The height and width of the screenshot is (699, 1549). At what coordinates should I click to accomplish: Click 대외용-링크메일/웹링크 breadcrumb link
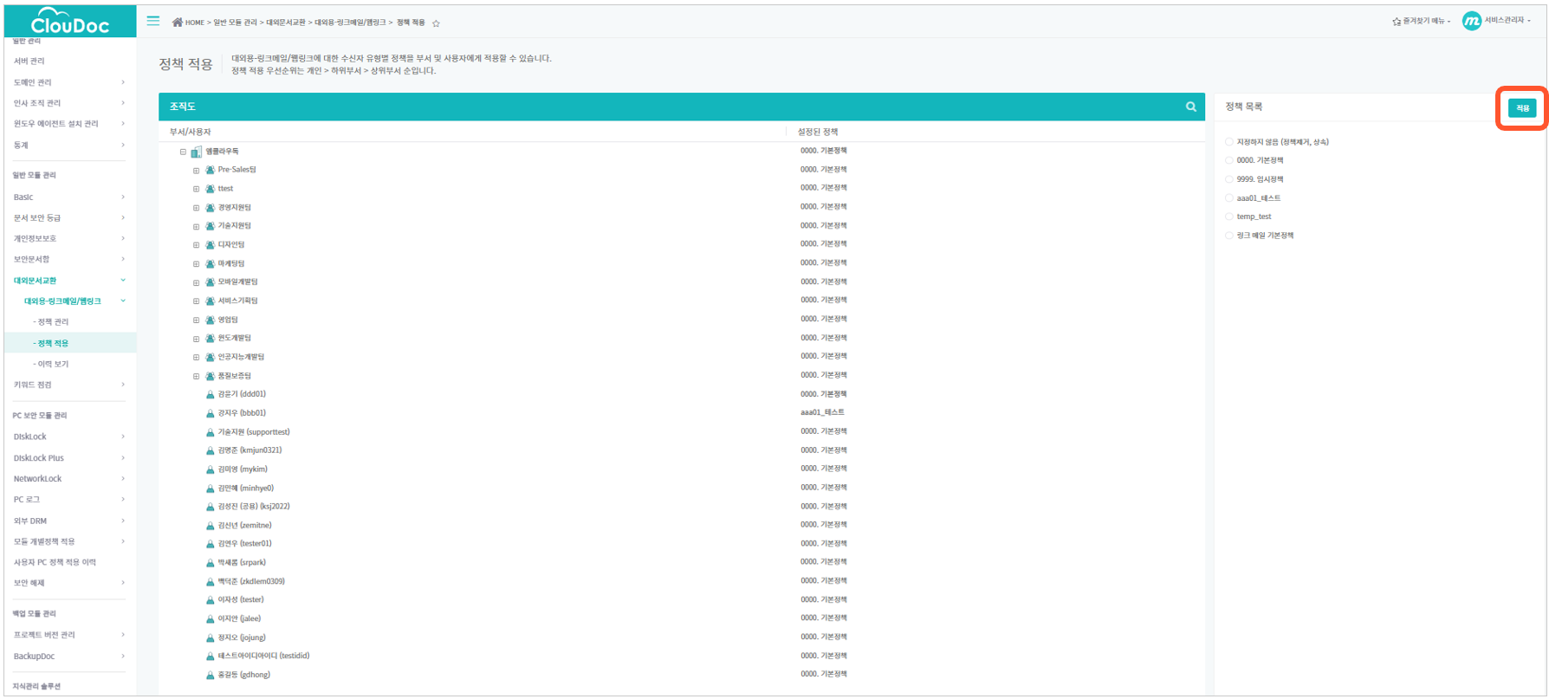click(350, 23)
